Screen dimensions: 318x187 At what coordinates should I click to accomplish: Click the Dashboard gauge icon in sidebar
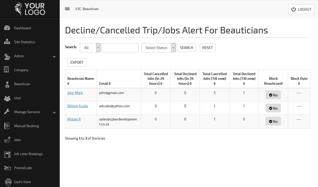coord(7,28)
